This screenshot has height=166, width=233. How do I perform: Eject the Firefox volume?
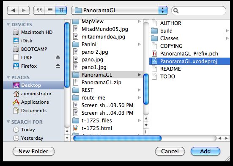click(x=58, y=66)
